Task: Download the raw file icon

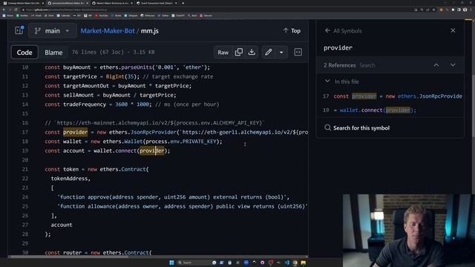Action: 252,52
